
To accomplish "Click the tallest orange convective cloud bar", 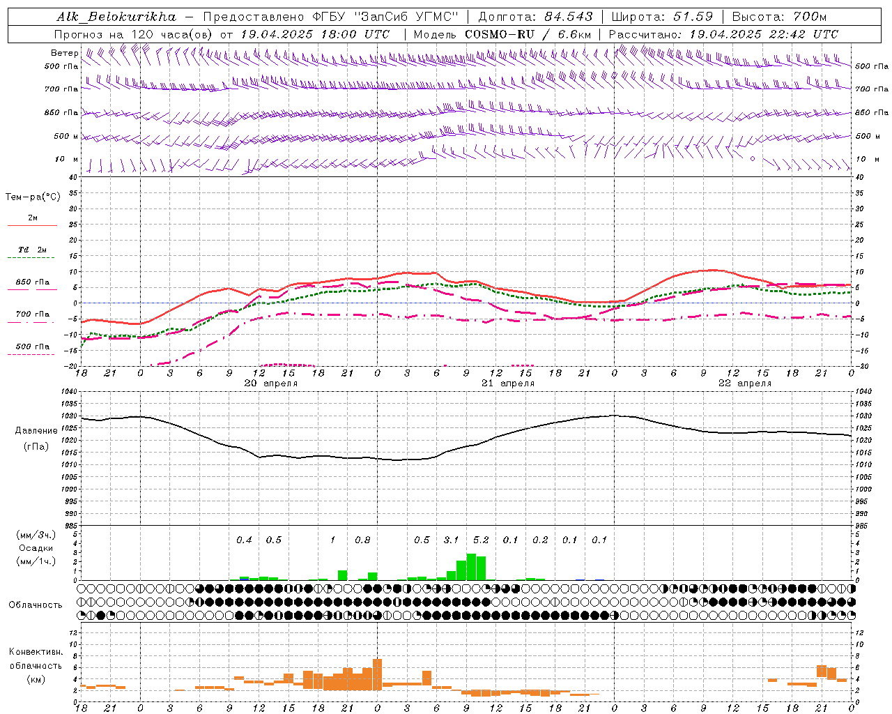I will pyautogui.click(x=378, y=674).
